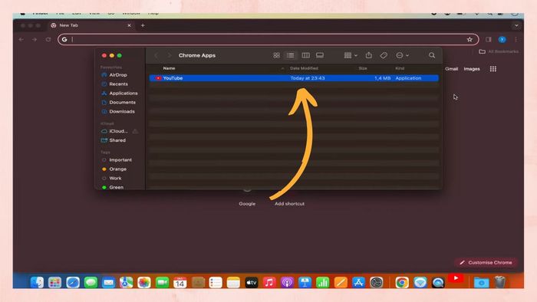The image size is (537, 302).
Task: Open Finder from the Dock
Action: point(37,283)
